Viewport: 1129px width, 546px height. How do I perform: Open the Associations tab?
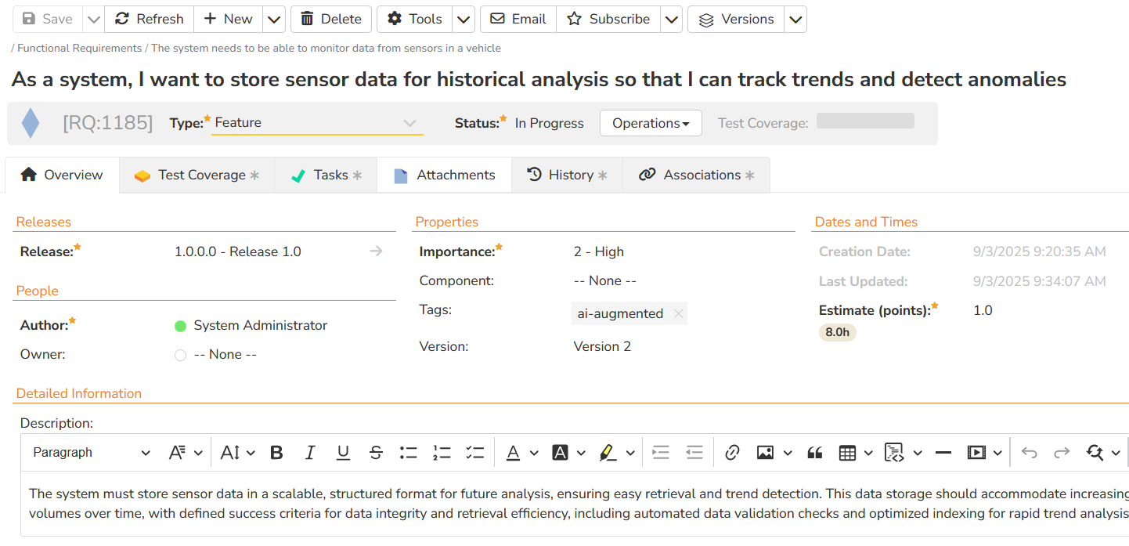pyautogui.click(x=696, y=175)
